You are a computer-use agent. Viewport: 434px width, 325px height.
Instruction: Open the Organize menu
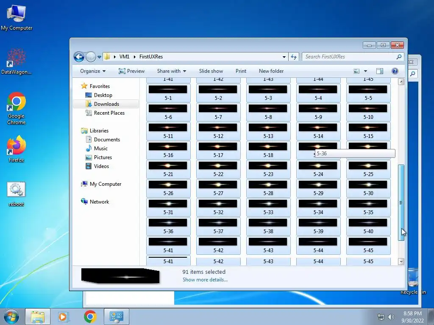click(x=93, y=71)
